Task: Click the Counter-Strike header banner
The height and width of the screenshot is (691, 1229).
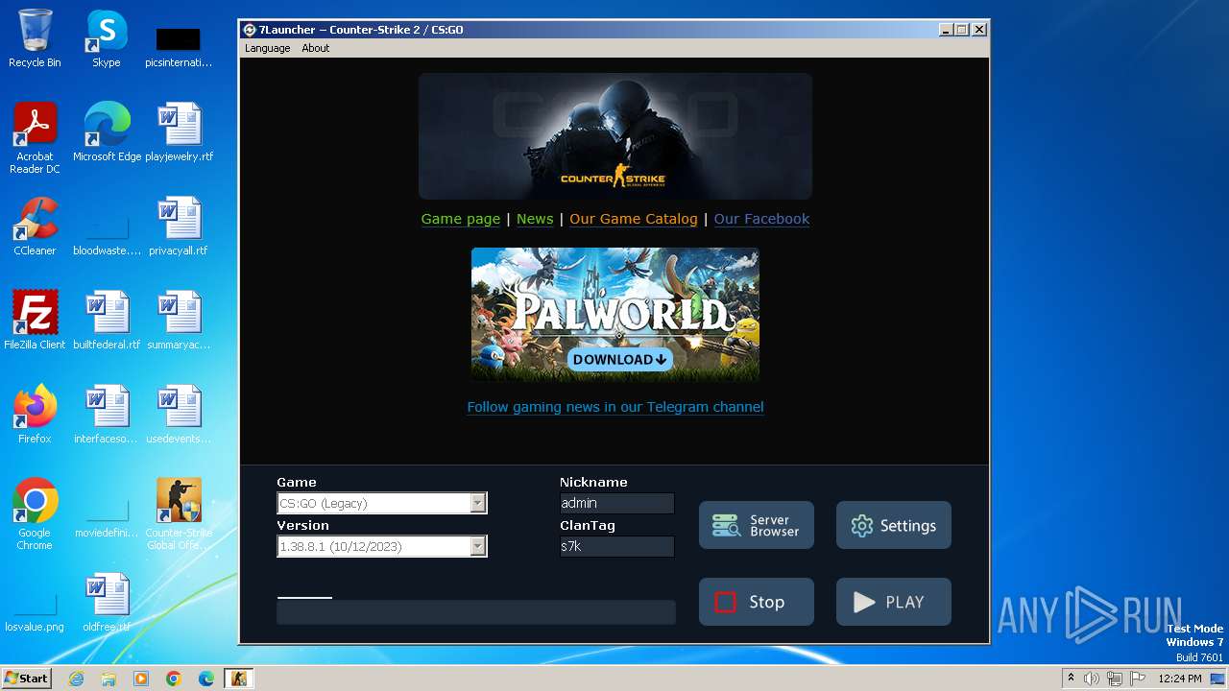Action: pyautogui.click(x=615, y=136)
